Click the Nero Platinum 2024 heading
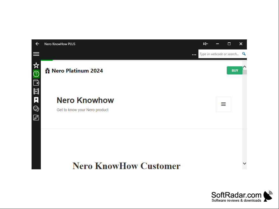The height and width of the screenshot is (209, 279). pyautogui.click(x=77, y=71)
